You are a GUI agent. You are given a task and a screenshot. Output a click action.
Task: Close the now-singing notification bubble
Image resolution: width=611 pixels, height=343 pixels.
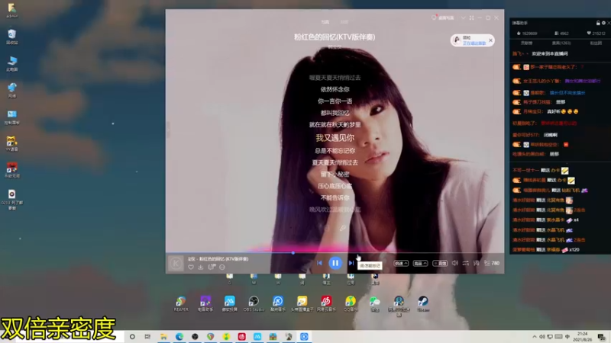pyautogui.click(x=490, y=40)
